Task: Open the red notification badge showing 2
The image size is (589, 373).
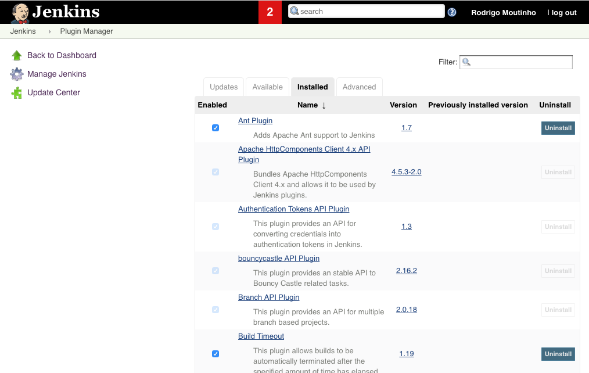Action: point(270,12)
